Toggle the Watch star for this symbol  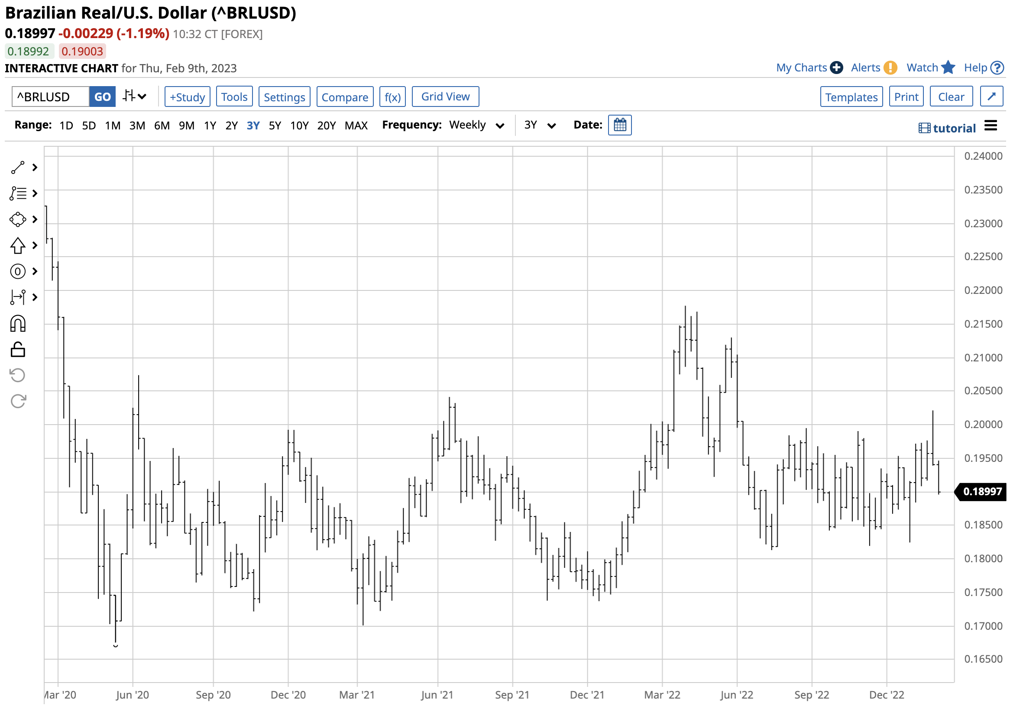click(x=949, y=68)
